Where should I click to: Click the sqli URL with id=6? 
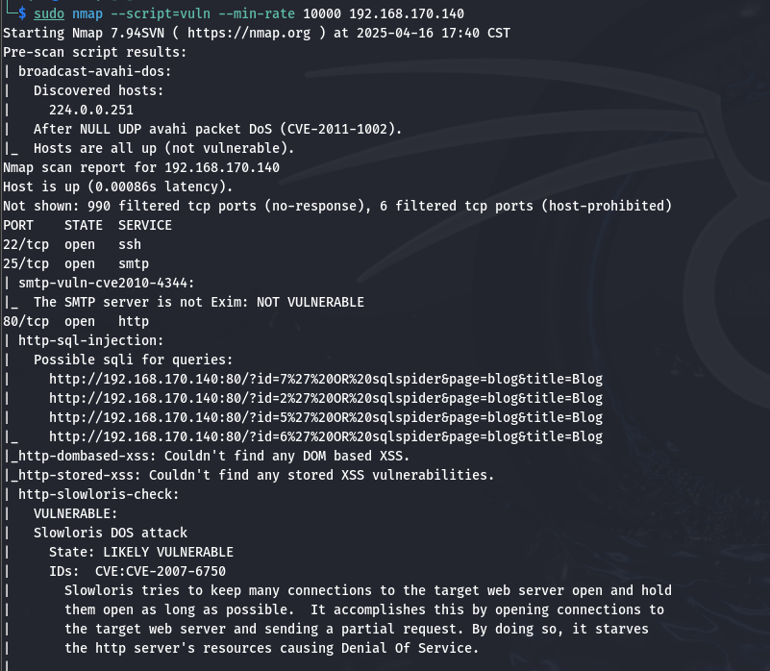pyautogui.click(x=326, y=436)
